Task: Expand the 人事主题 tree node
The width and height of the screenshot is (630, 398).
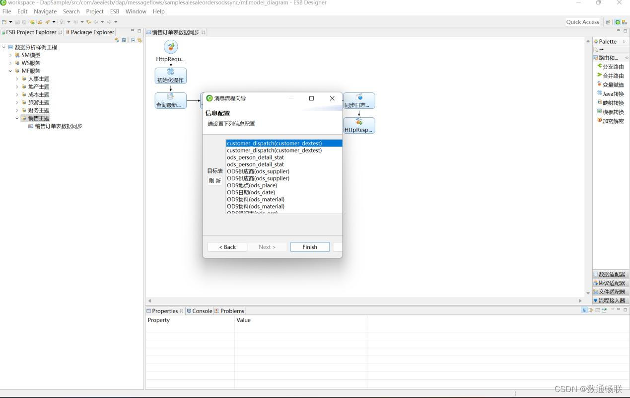Action: [x=17, y=79]
